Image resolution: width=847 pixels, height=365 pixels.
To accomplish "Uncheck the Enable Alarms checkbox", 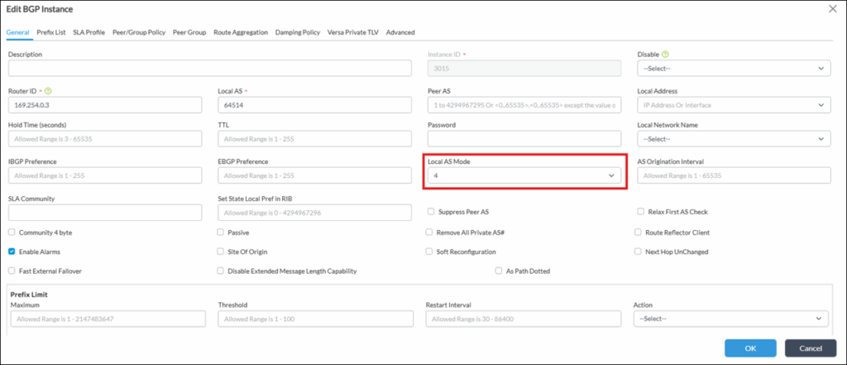I will coord(12,252).
